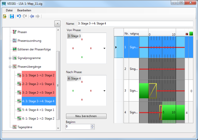Collapse the left navigation panel

pos(57,23)
